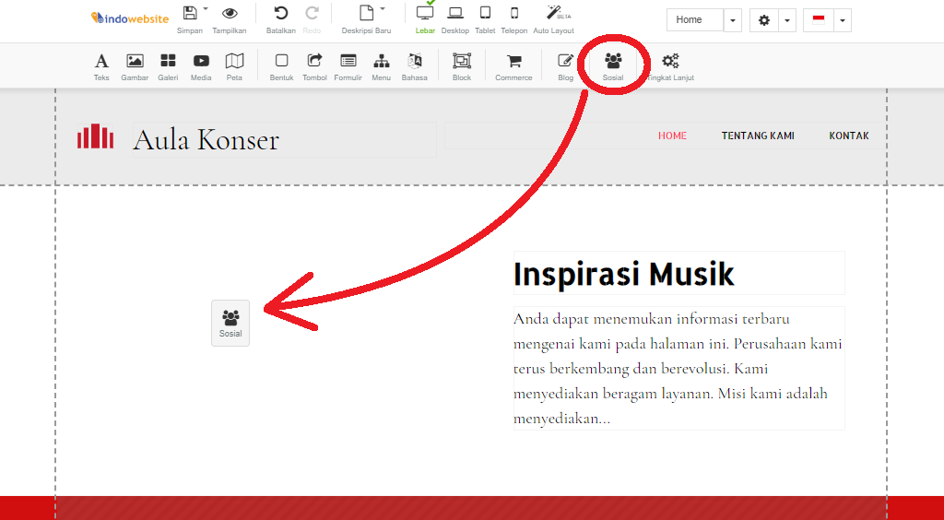Insert a Media video element
944x520 pixels.
coord(201,65)
